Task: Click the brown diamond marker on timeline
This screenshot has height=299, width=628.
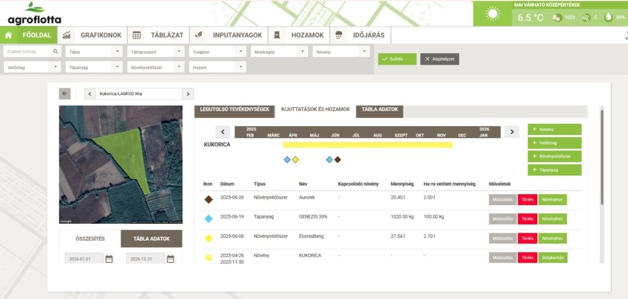Action: pyautogui.click(x=337, y=160)
